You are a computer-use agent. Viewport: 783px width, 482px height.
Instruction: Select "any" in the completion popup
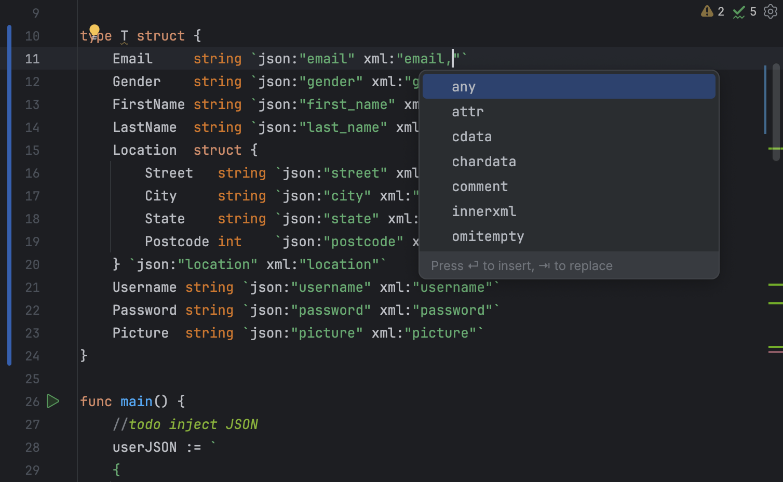point(463,86)
